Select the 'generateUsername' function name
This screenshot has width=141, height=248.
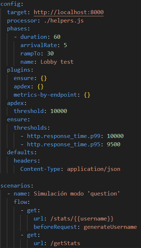(x=110, y=227)
